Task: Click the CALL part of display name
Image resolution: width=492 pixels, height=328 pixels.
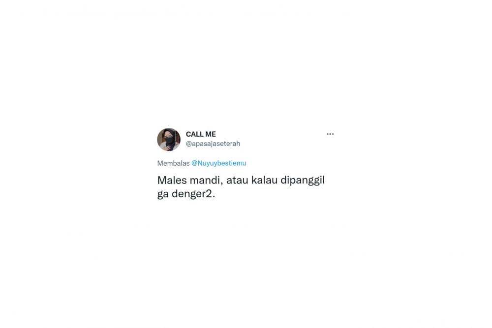Action: click(x=194, y=134)
